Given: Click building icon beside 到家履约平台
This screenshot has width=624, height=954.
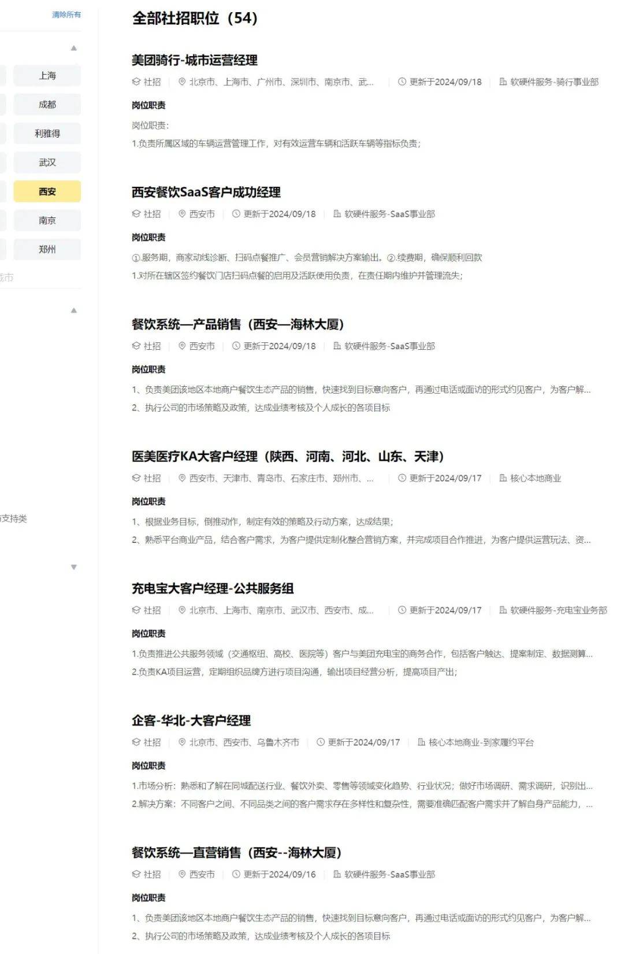Looking at the screenshot, I should click(422, 742).
